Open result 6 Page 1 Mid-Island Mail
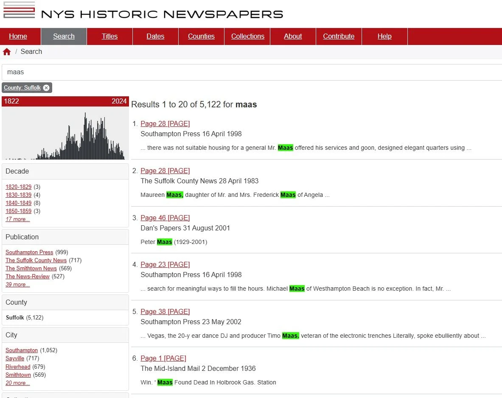 click(163, 358)
